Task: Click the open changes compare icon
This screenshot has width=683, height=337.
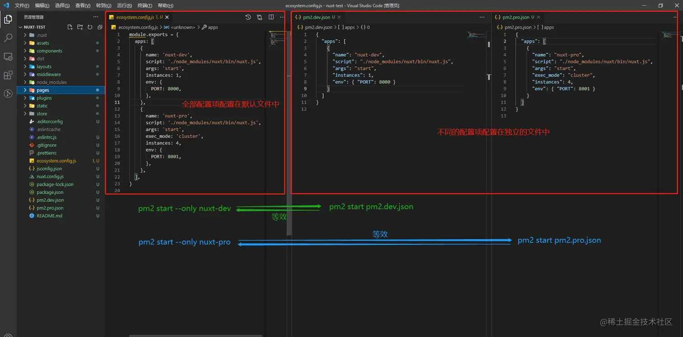Action: coord(259,17)
